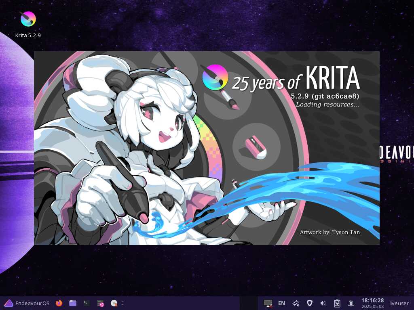Open the file manager folder icon
The image size is (414, 310).
coord(73,303)
